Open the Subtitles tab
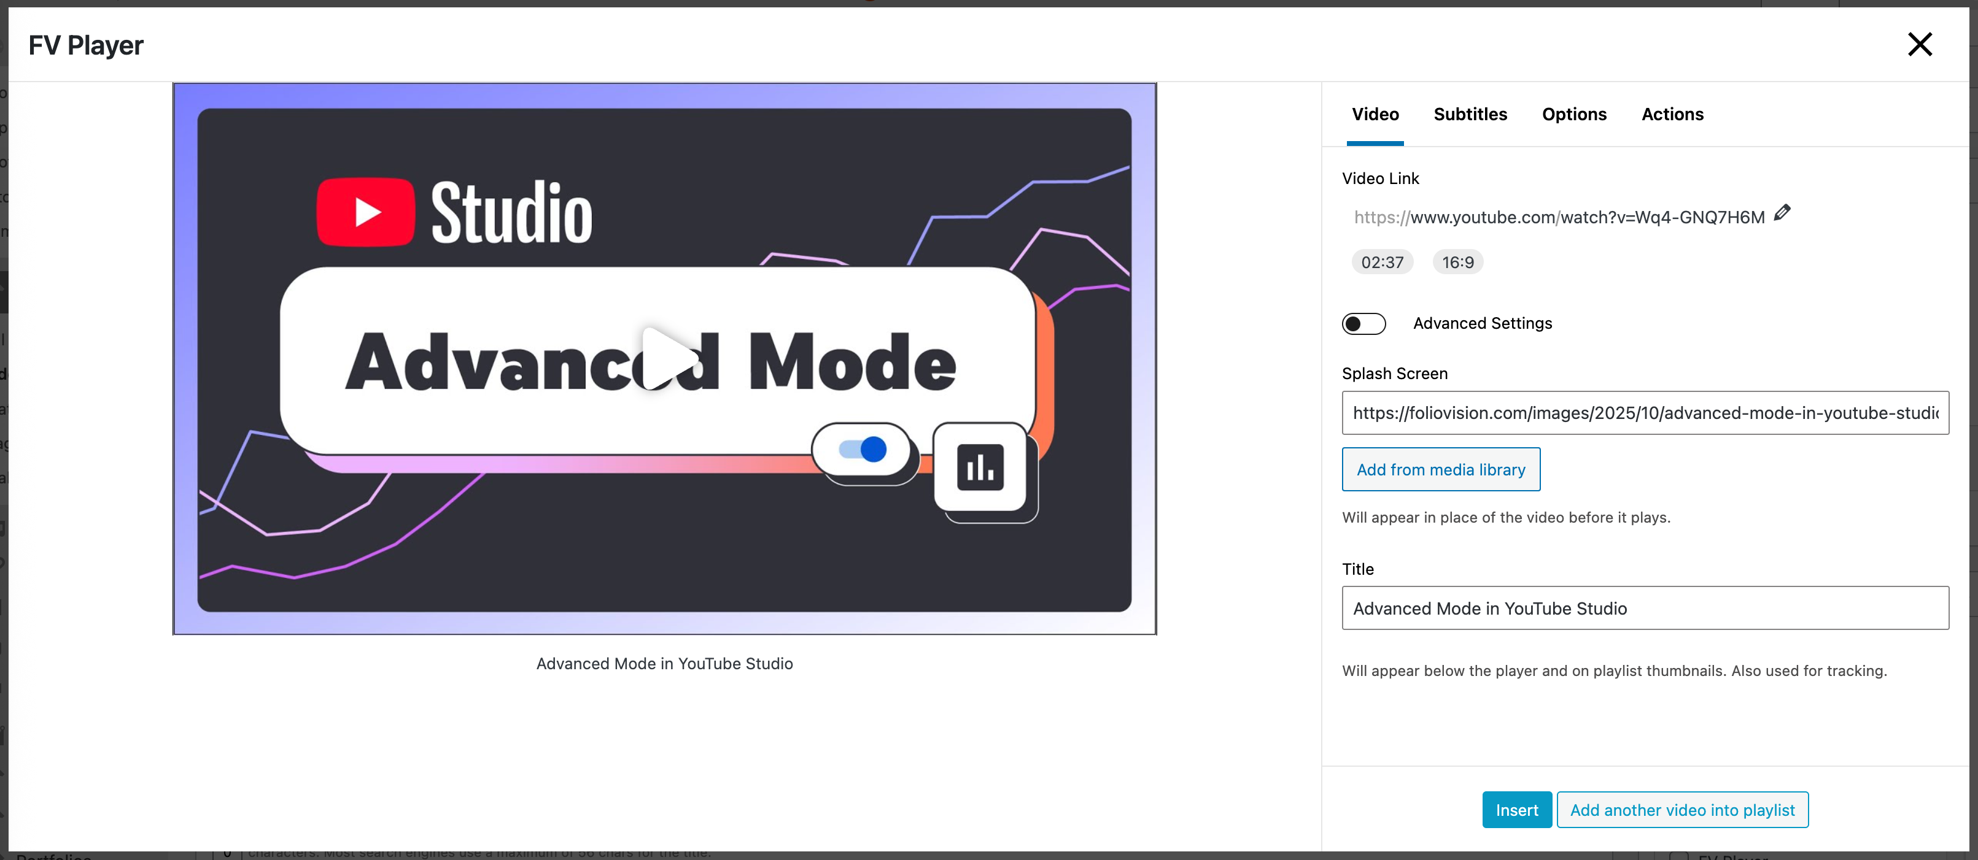This screenshot has width=1978, height=860. pos(1470,114)
